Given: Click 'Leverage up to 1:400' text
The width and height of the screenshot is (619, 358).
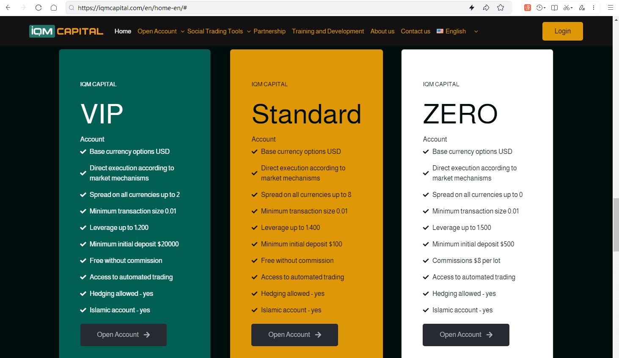Looking at the screenshot, I should 290,227.
